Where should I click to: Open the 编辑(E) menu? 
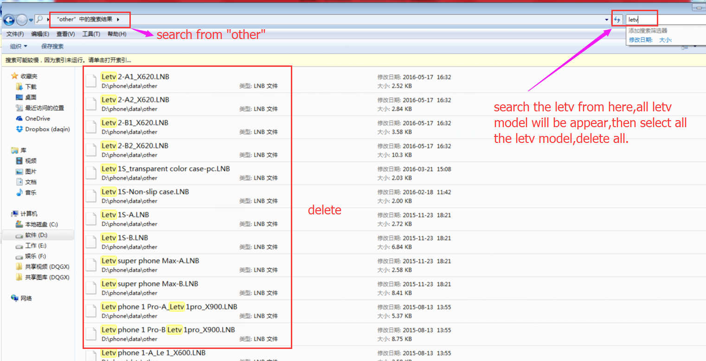(40, 34)
